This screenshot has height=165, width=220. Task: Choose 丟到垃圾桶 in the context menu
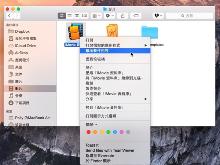[x=115, y=59]
